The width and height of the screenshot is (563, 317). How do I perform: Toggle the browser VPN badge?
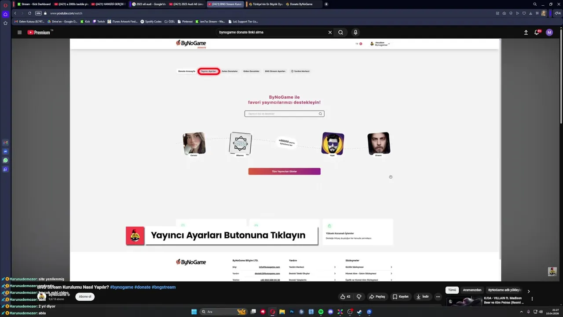click(38, 13)
